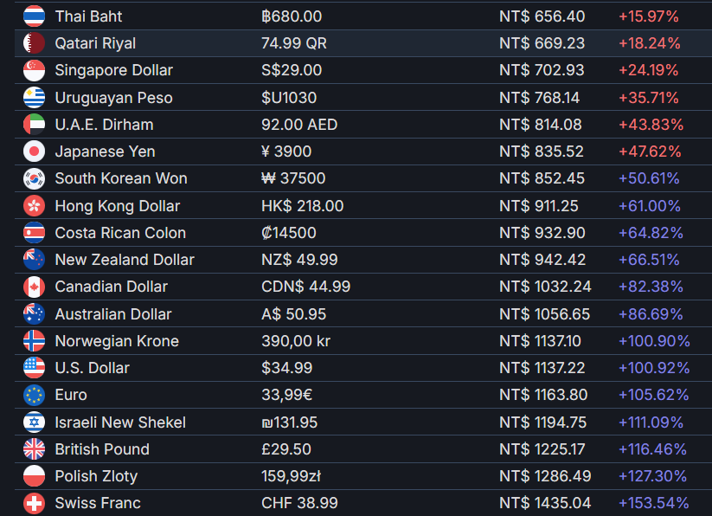
Task: Click the Norway flag icon
Action: tap(34, 340)
